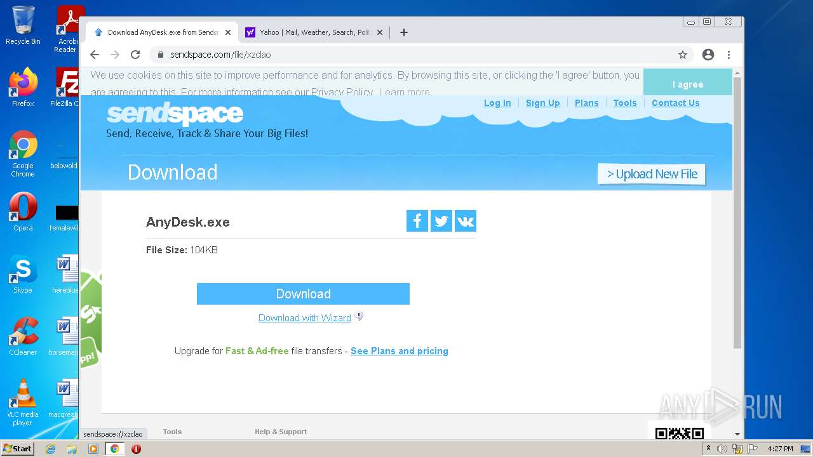The height and width of the screenshot is (457, 813).
Task: Open the Plans page
Action: point(587,103)
